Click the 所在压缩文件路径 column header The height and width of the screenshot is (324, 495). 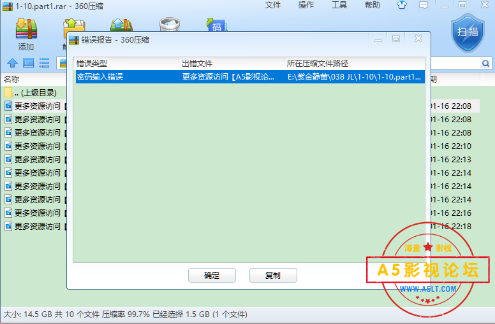tap(354, 64)
